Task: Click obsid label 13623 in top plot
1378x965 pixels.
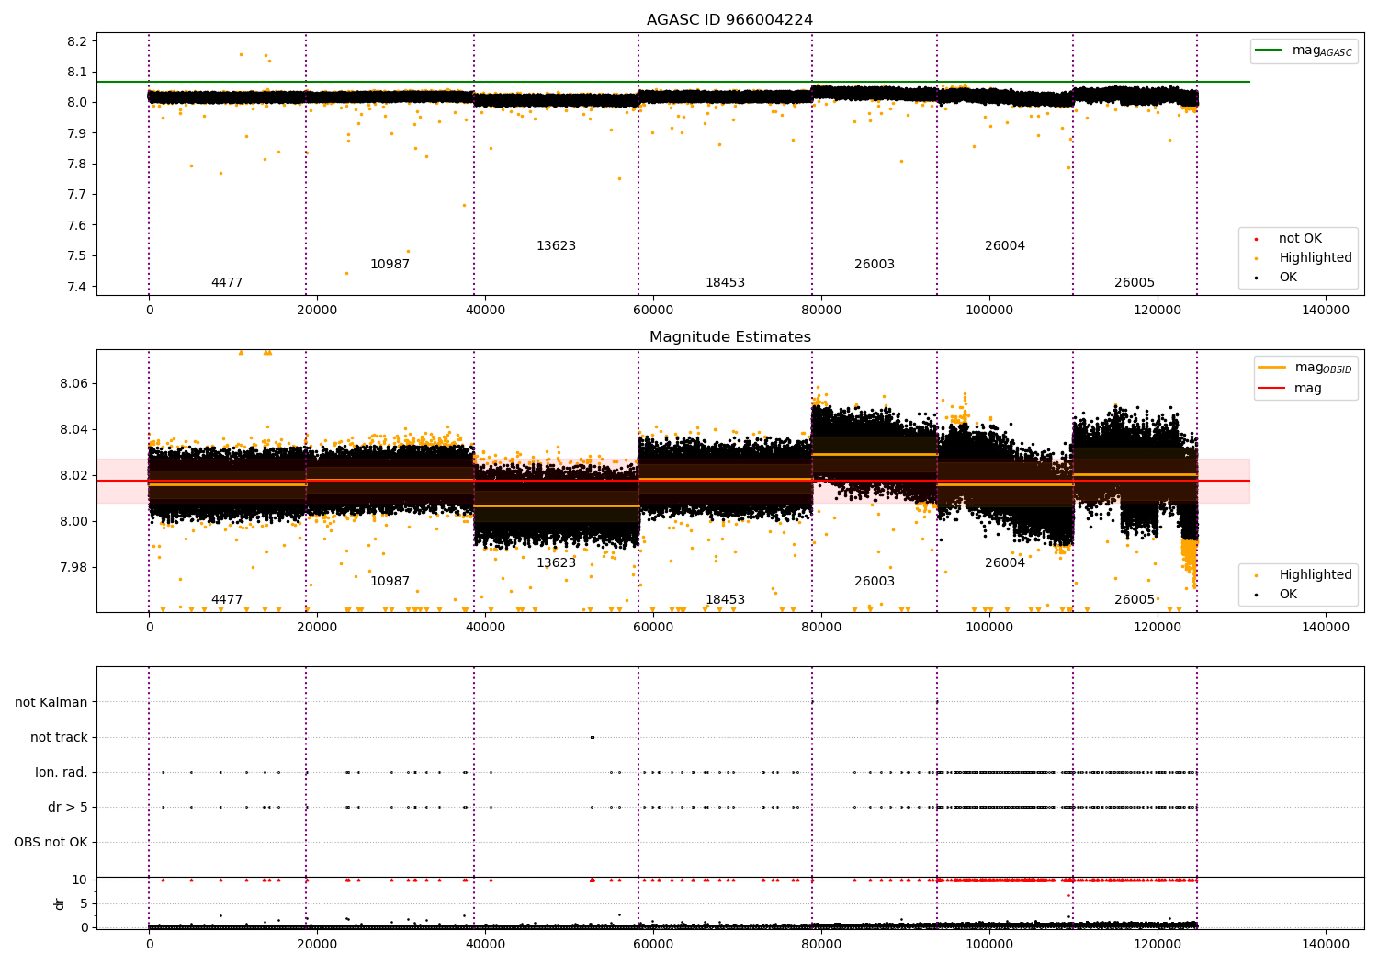Action: [556, 246]
